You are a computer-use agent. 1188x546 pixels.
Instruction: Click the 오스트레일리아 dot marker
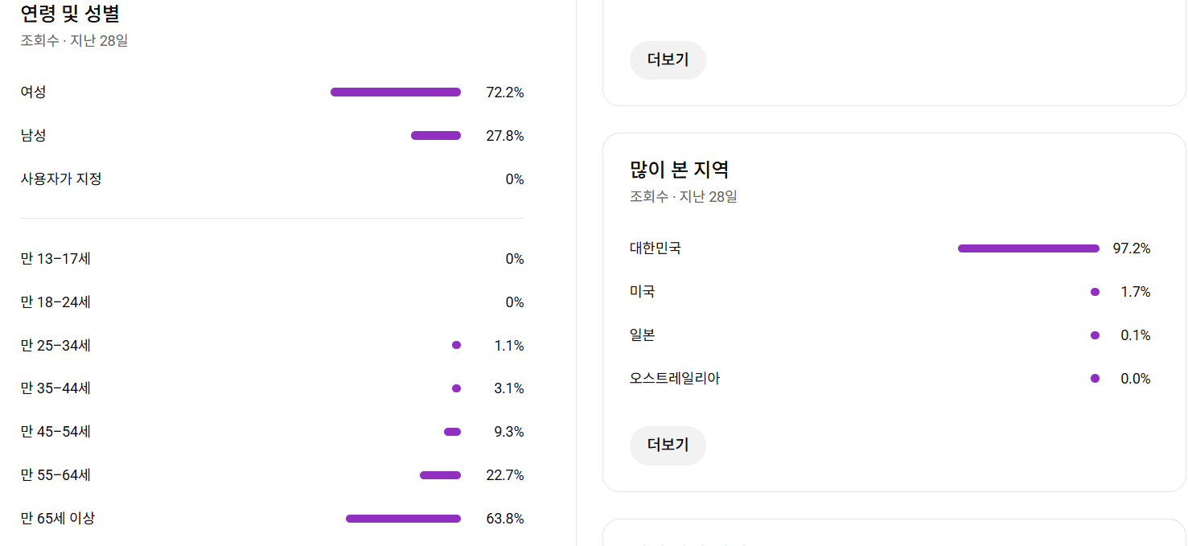coord(1095,379)
